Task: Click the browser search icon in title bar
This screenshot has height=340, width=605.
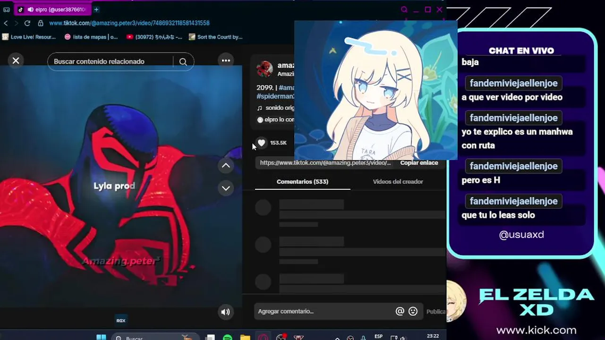Action: coord(404,9)
